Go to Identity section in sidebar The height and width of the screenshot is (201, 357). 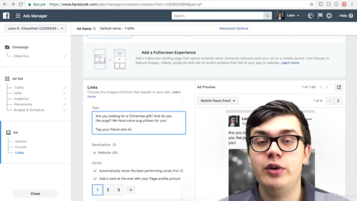(21, 141)
